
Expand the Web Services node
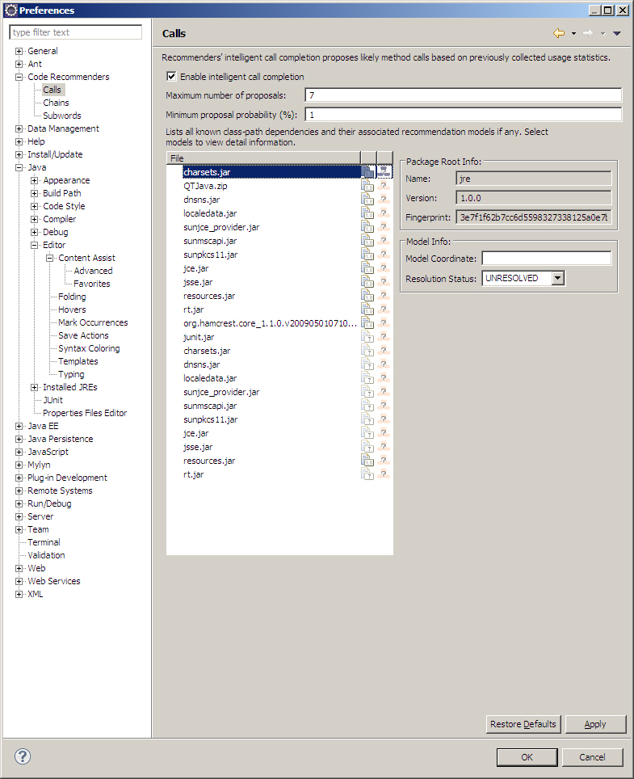coord(19,581)
